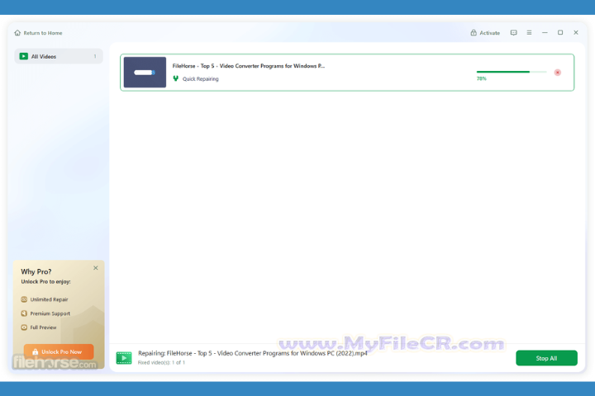This screenshot has width=595, height=396.
Task: Click the Why Pro? heading
Action: tap(36, 271)
